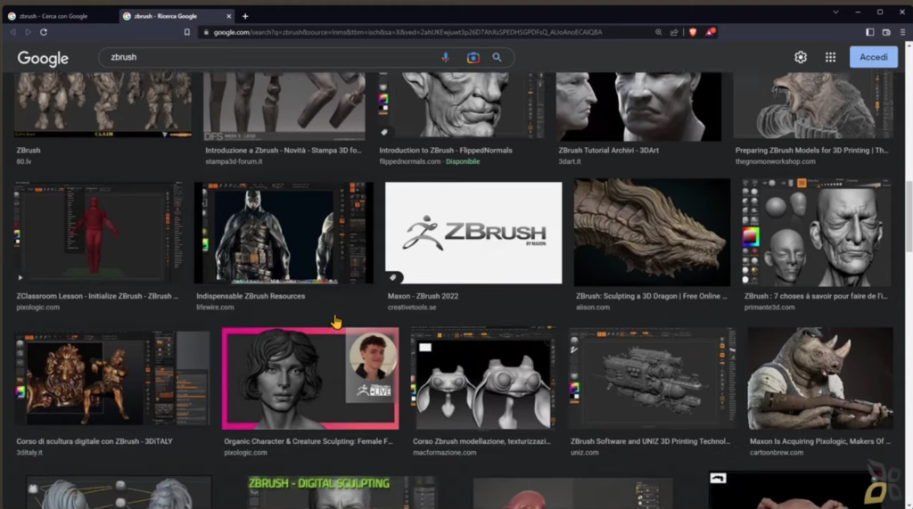Open the 'Introduction to ZBrush - FlippedNormals' link
913x509 pixels.
446,151
